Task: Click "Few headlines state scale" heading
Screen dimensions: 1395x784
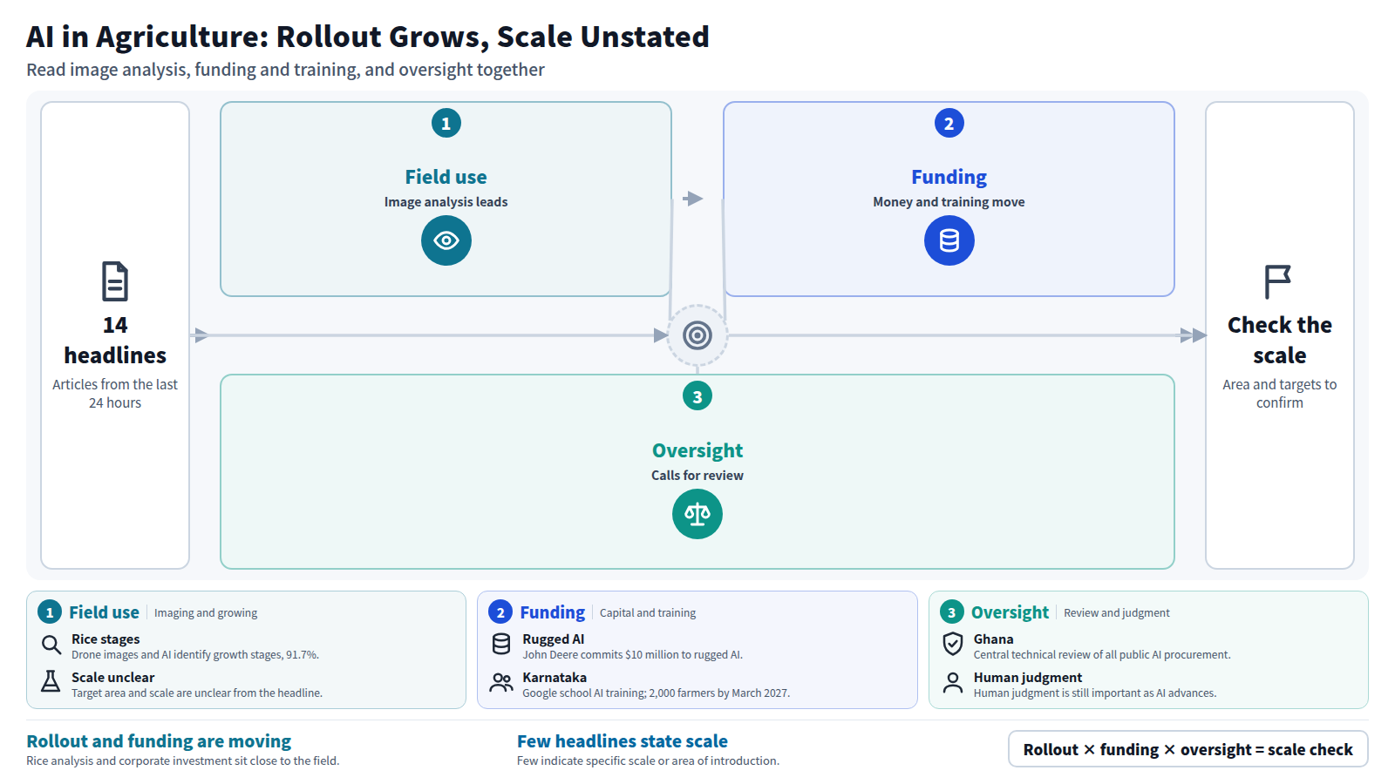Action: pyautogui.click(x=622, y=741)
